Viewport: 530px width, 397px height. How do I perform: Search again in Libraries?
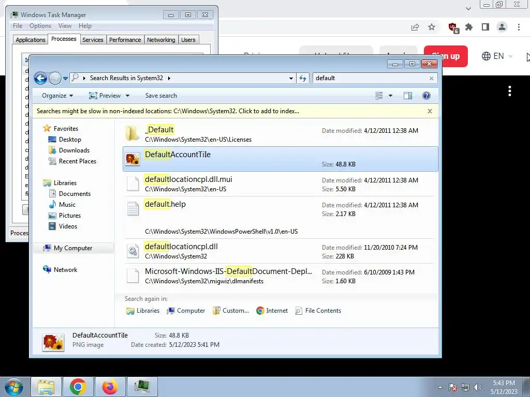click(143, 311)
